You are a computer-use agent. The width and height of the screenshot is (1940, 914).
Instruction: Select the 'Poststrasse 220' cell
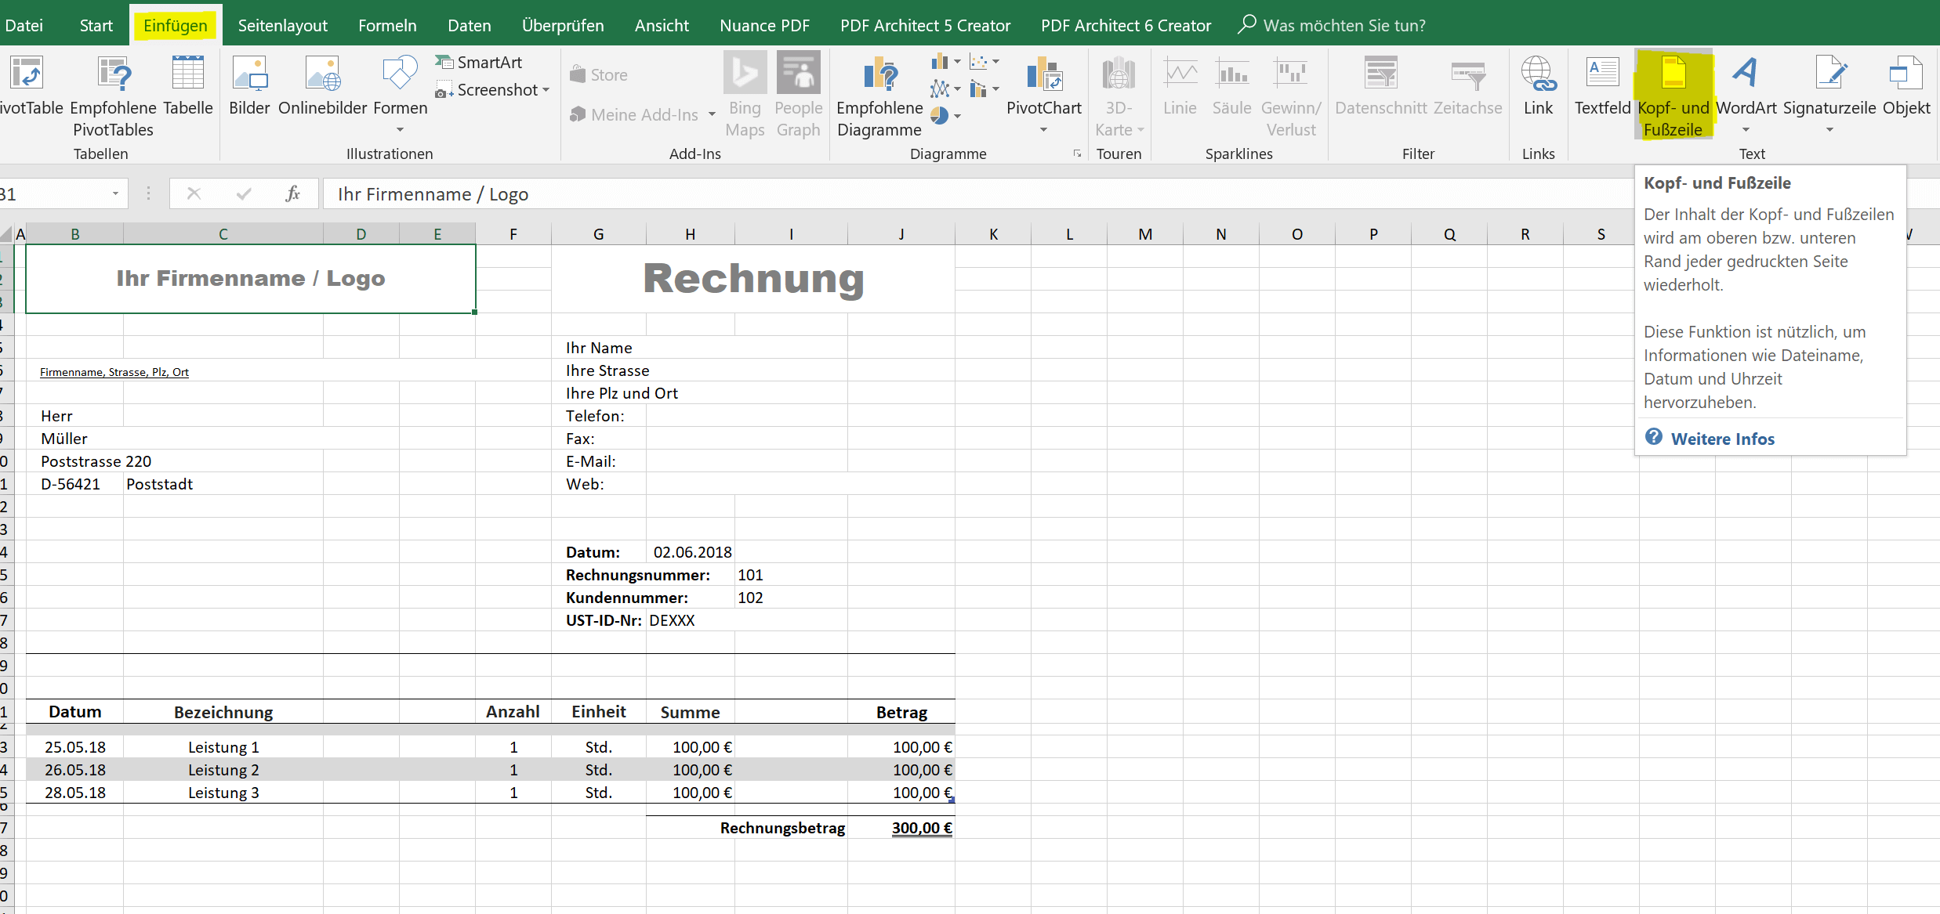96,461
